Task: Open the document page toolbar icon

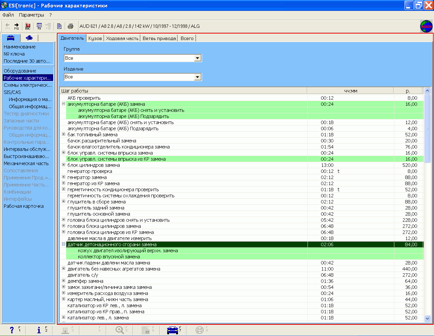Action: 59,26
